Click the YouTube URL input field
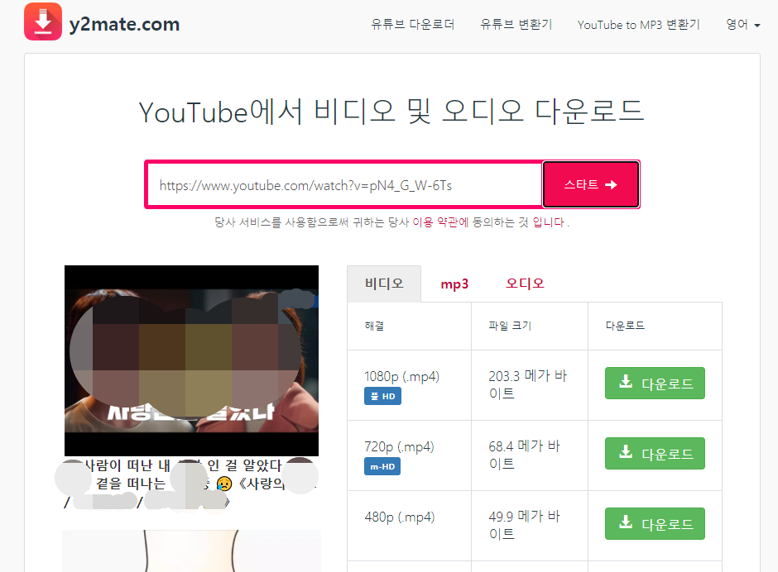Image resolution: width=778 pixels, height=572 pixels. tap(344, 185)
